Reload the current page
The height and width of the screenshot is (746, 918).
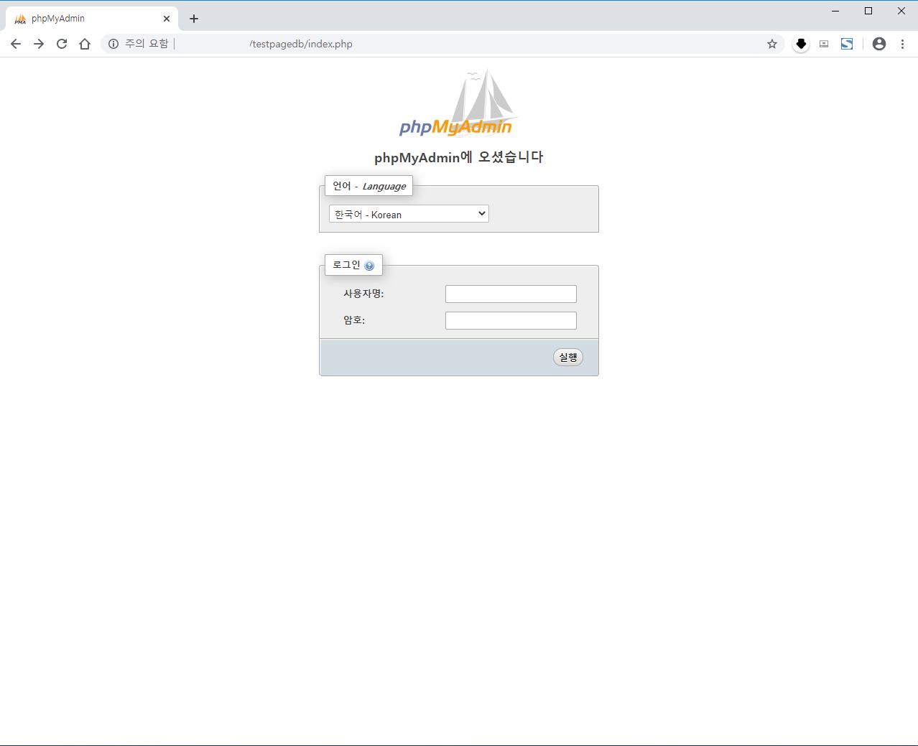pos(62,44)
